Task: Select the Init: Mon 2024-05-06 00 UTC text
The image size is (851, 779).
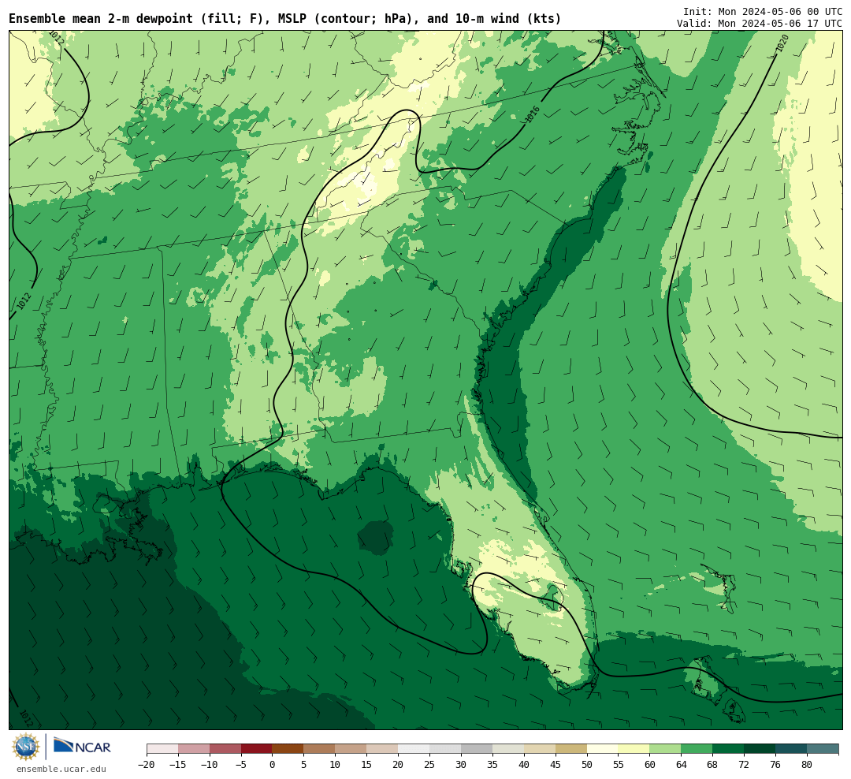Action: point(762,11)
